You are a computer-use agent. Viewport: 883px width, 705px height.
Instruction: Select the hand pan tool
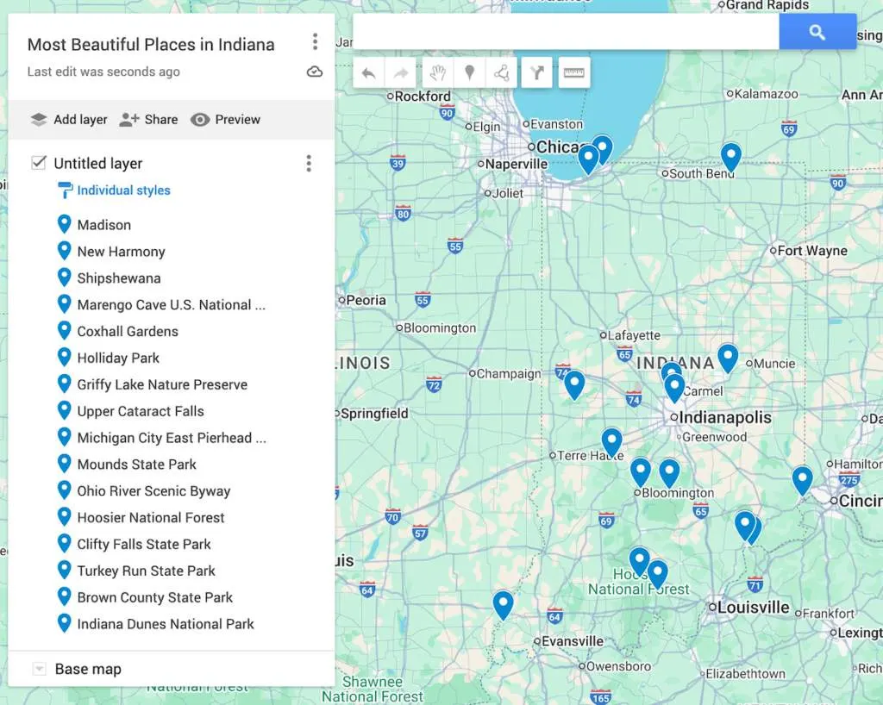(437, 72)
